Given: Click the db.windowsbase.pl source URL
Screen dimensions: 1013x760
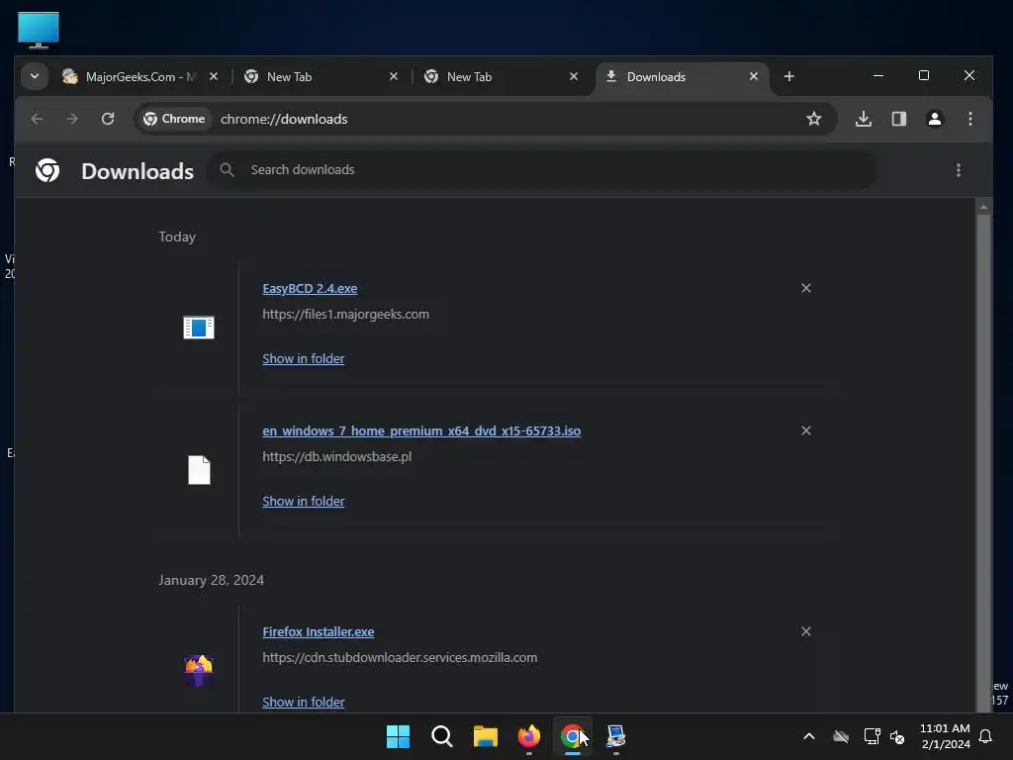Looking at the screenshot, I should coord(336,457).
